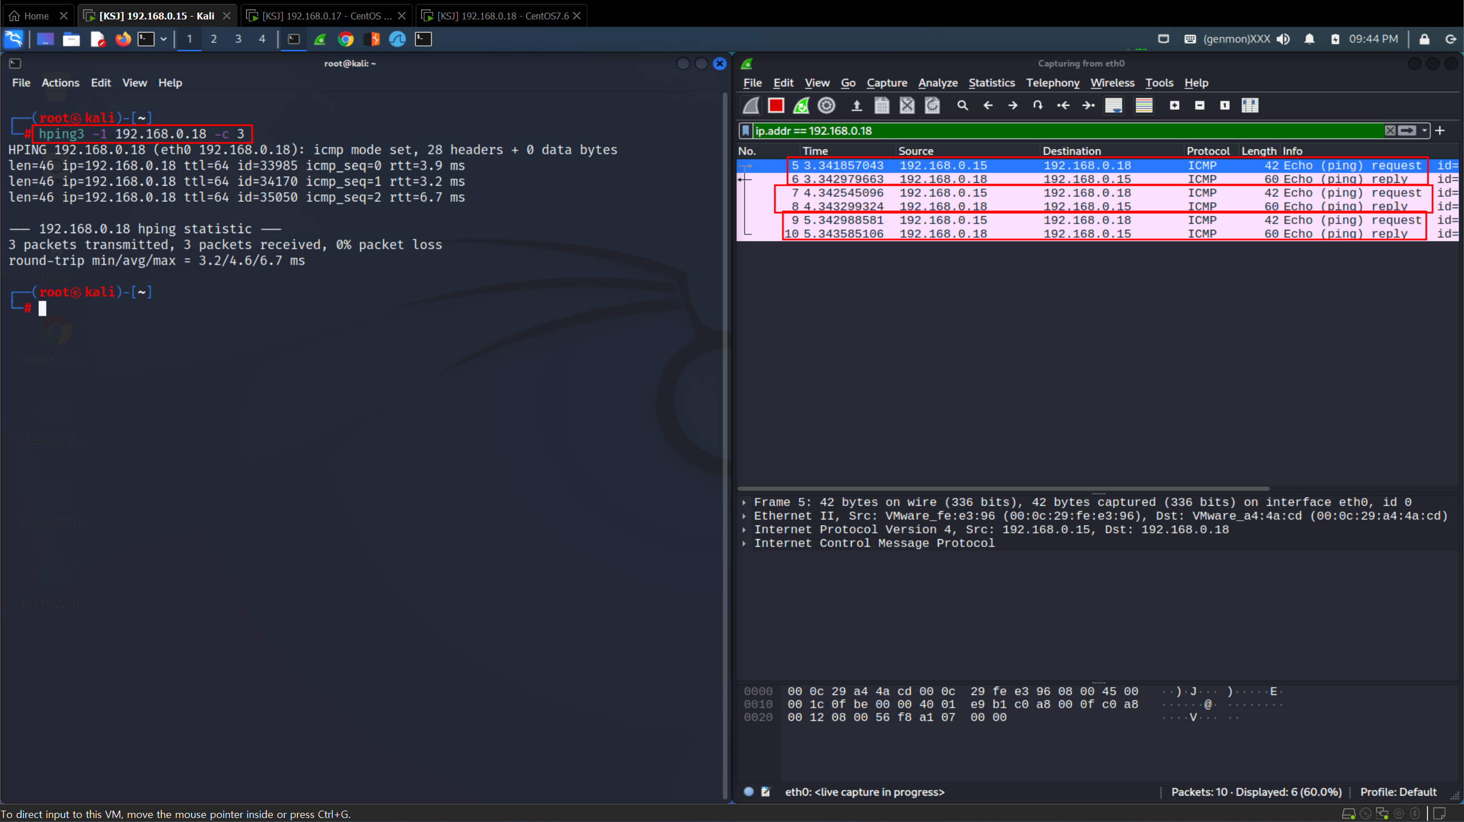Clear the display filter

(1390, 131)
